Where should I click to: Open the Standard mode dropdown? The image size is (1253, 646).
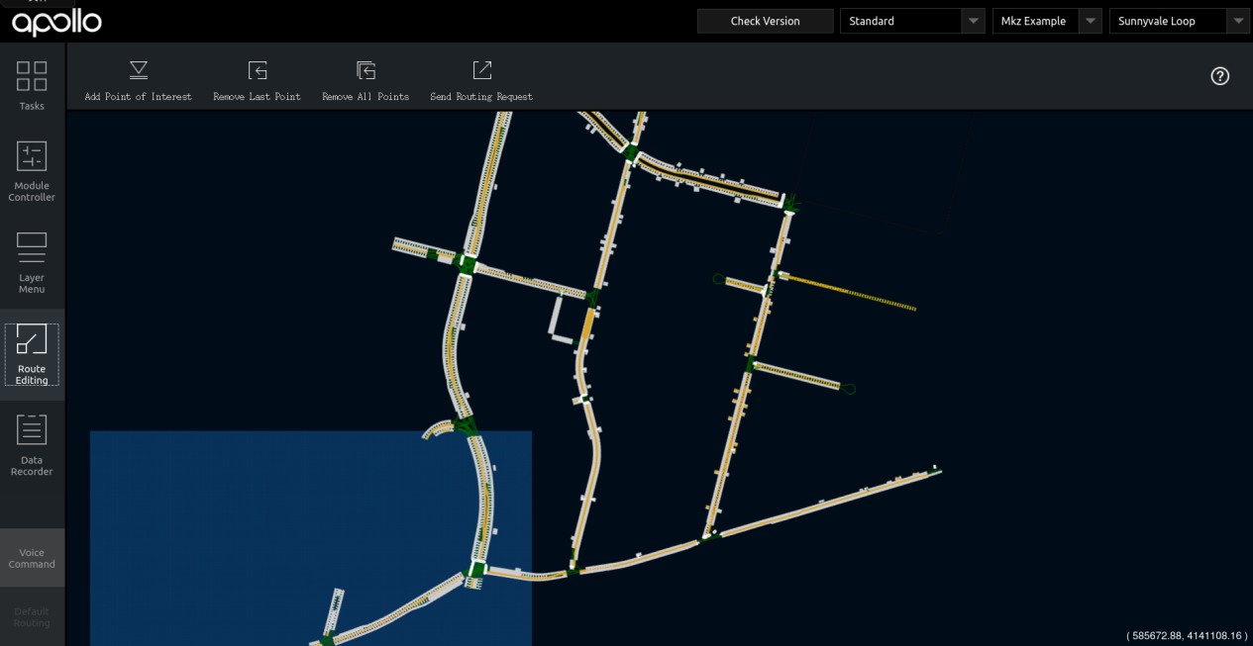click(912, 21)
